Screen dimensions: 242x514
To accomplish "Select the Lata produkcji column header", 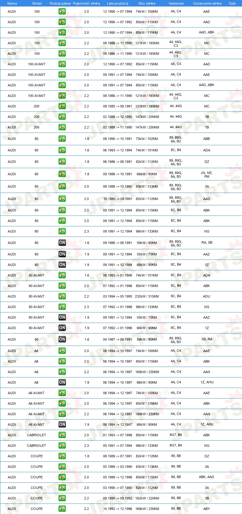I will pyautogui.click(x=118, y=3).
